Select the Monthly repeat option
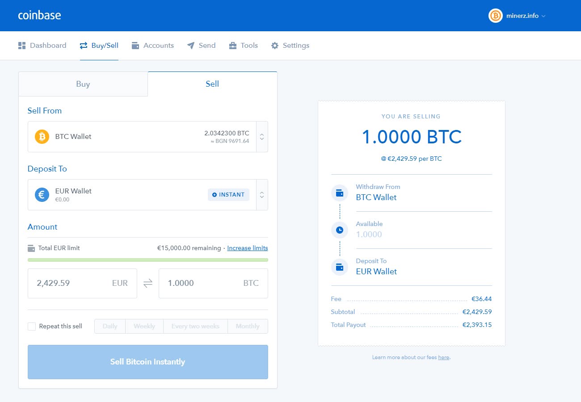The width and height of the screenshot is (581, 402). click(248, 327)
